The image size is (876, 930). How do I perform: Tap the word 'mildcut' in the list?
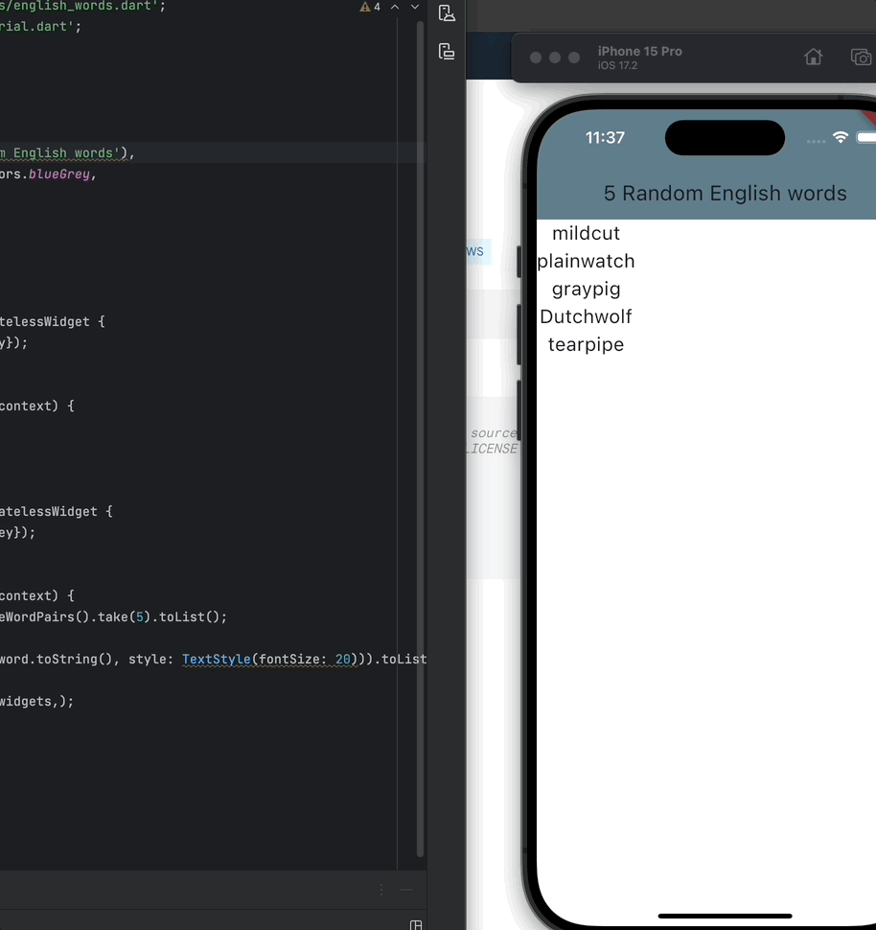click(586, 233)
